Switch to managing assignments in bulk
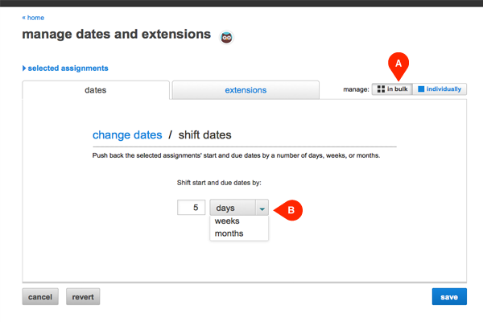The width and height of the screenshot is (483, 322). coord(391,89)
